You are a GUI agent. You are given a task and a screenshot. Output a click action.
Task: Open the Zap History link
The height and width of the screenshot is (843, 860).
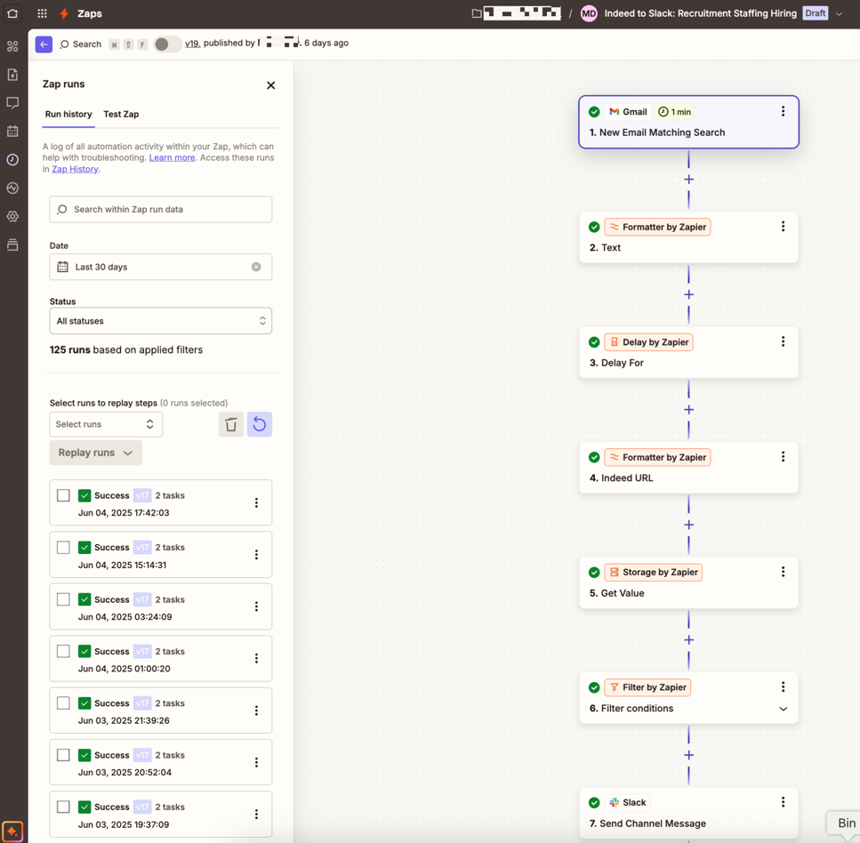coord(75,169)
